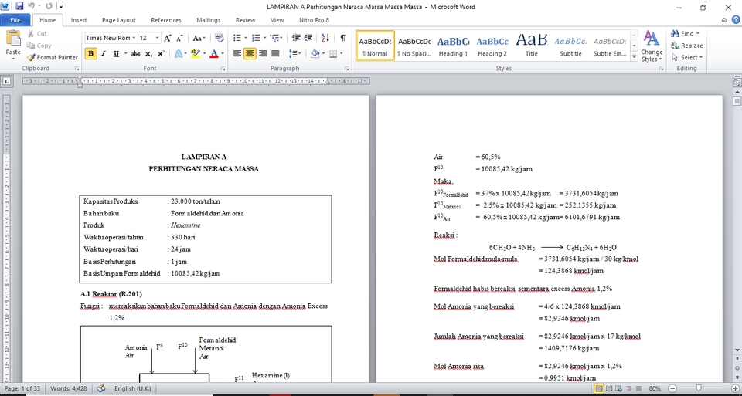Increase paragraph indent
Screen dimensions: 742x396
(308, 38)
